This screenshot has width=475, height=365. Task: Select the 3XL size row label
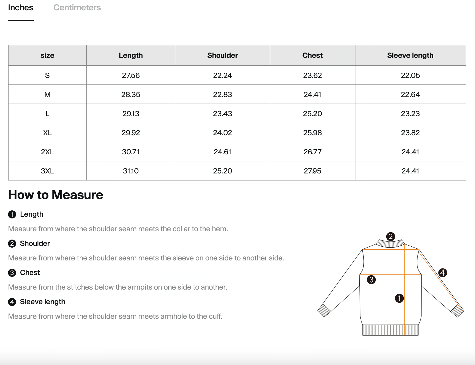click(47, 171)
